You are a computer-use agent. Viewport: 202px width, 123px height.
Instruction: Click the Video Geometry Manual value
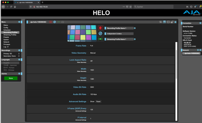click(x=93, y=53)
